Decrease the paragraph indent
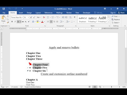 coord(63,17)
